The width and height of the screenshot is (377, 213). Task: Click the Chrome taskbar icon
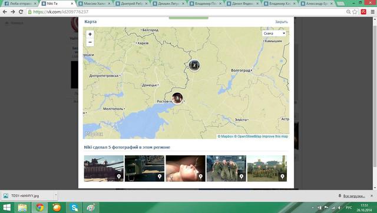(40, 208)
